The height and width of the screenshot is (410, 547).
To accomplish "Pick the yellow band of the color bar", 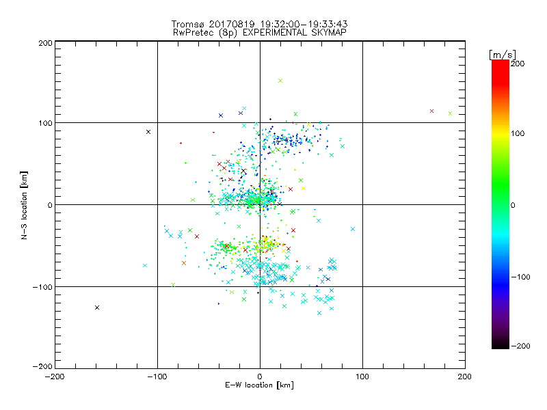I will point(501,133).
